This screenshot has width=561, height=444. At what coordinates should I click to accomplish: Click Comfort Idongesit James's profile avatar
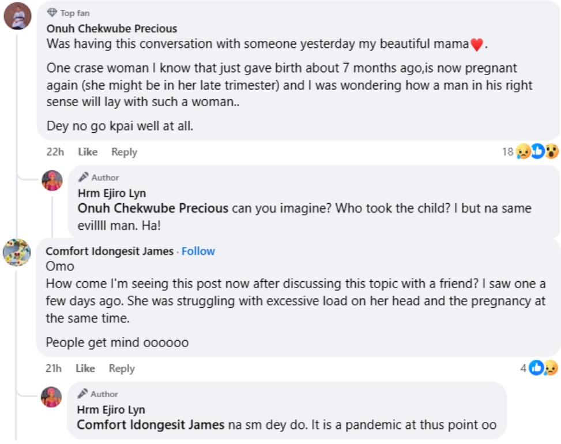coord(17,252)
